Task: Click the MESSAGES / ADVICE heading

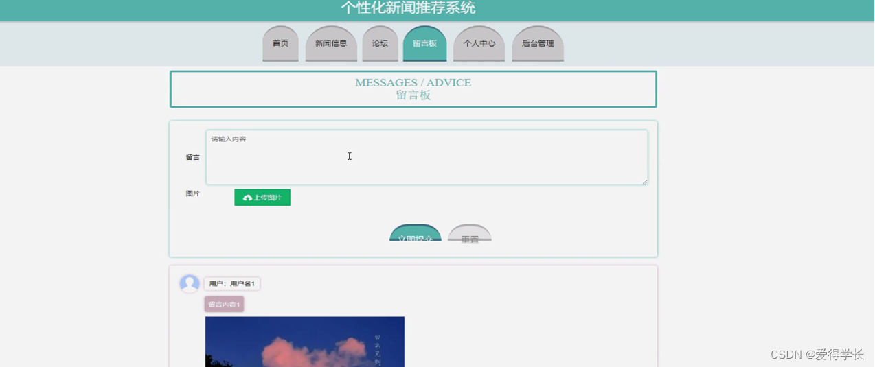Action: click(x=413, y=82)
